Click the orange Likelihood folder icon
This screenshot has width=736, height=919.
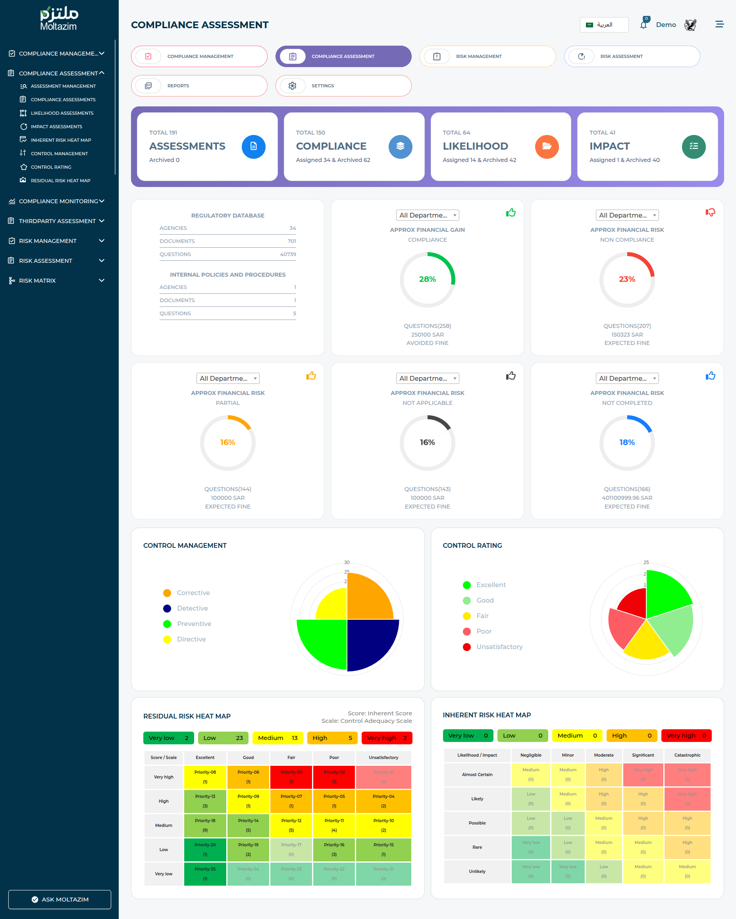546,146
